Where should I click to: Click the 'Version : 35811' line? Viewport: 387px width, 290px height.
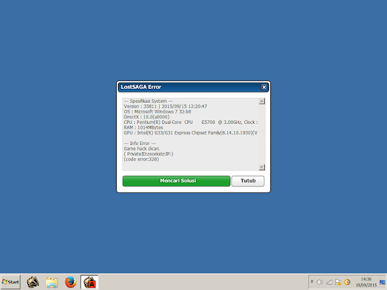[165, 106]
